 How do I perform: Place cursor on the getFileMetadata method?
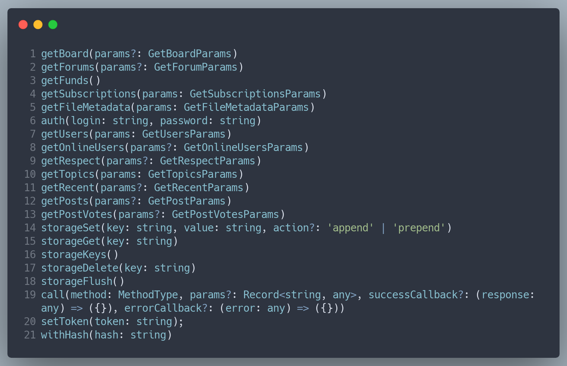coord(86,107)
